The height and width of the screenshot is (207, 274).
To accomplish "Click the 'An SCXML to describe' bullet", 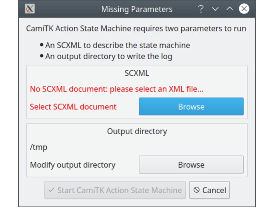I will (x=117, y=45).
